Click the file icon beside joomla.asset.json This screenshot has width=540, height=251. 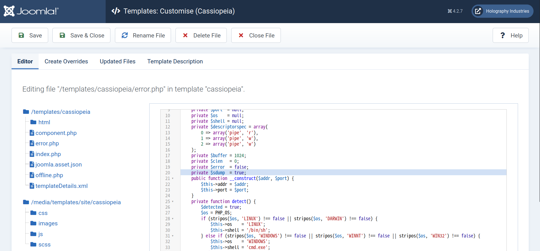(32, 165)
